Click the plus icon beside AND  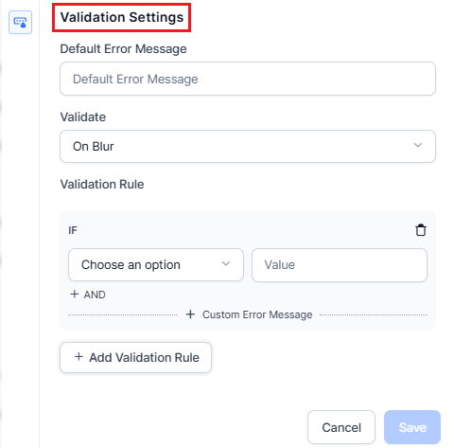tap(75, 295)
